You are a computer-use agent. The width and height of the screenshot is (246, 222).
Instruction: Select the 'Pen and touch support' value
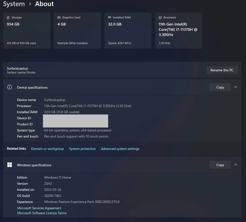click(76, 136)
